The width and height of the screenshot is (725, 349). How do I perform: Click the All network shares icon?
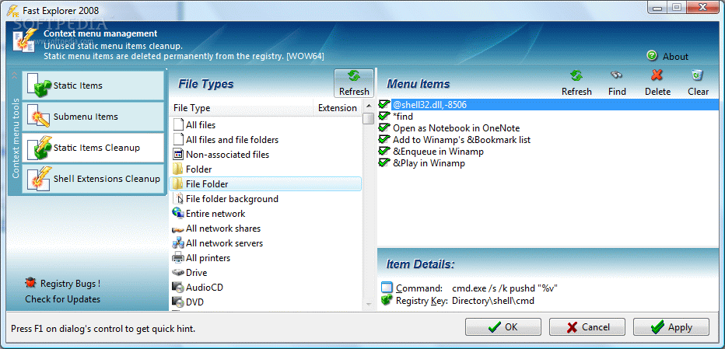pyautogui.click(x=178, y=229)
